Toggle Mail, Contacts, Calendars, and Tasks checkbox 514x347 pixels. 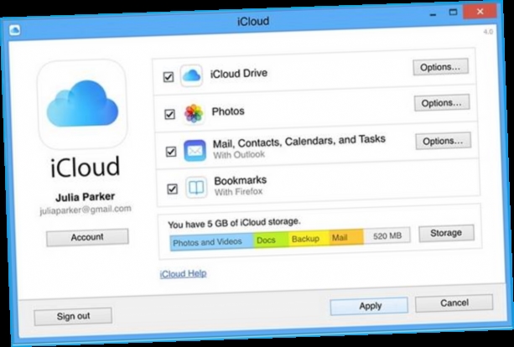[x=171, y=152]
